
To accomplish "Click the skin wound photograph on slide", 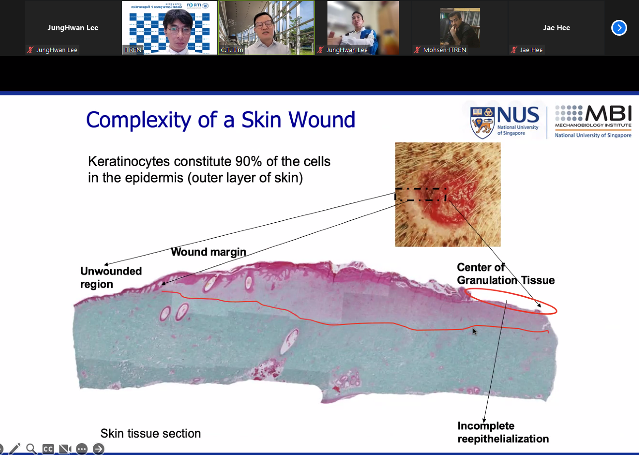I will 447,194.
